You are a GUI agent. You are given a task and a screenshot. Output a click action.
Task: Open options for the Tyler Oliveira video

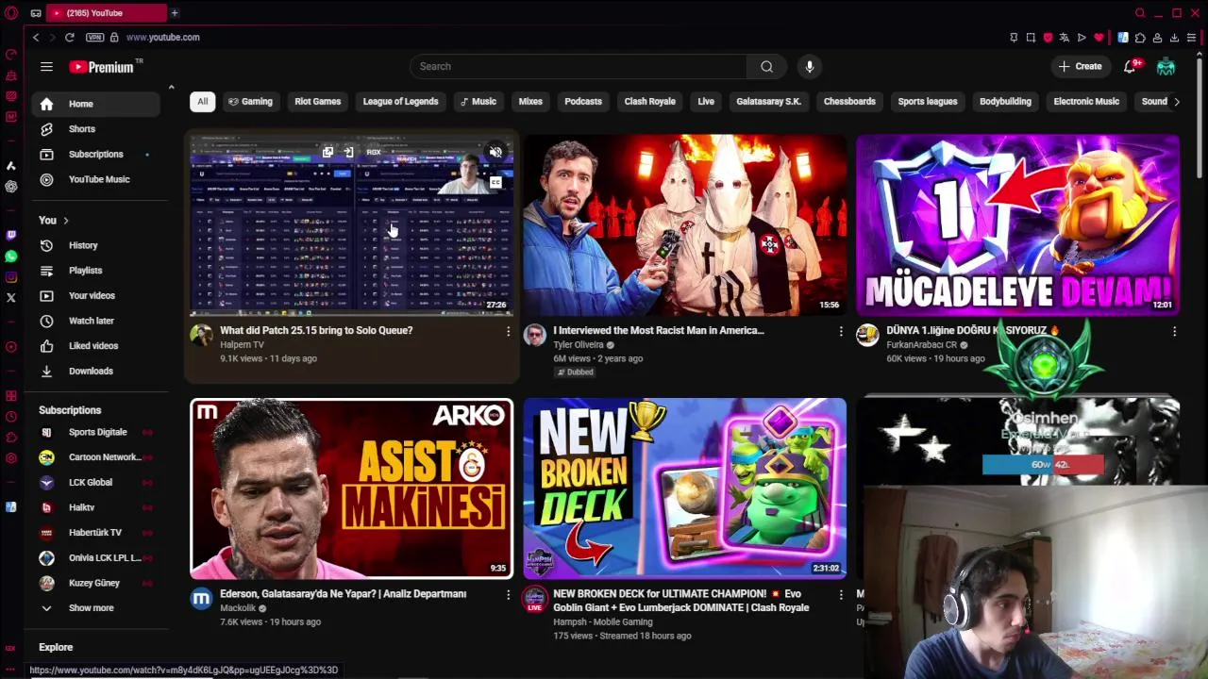pyautogui.click(x=841, y=331)
